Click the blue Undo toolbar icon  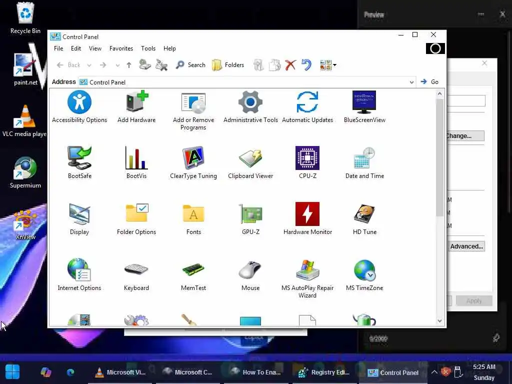(306, 65)
